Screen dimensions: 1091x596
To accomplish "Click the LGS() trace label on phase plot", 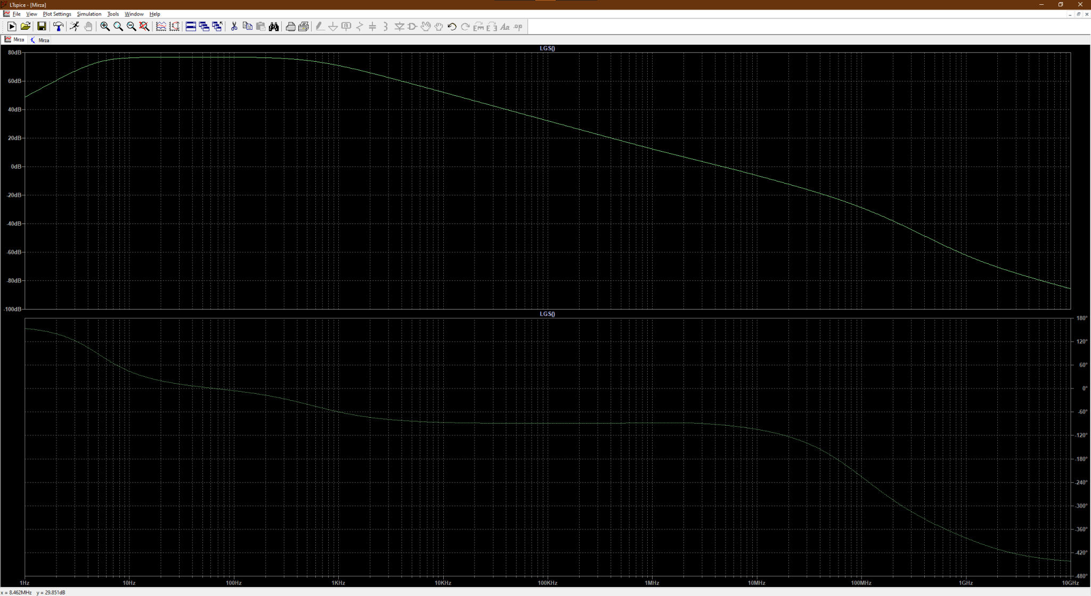I will 547,314.
